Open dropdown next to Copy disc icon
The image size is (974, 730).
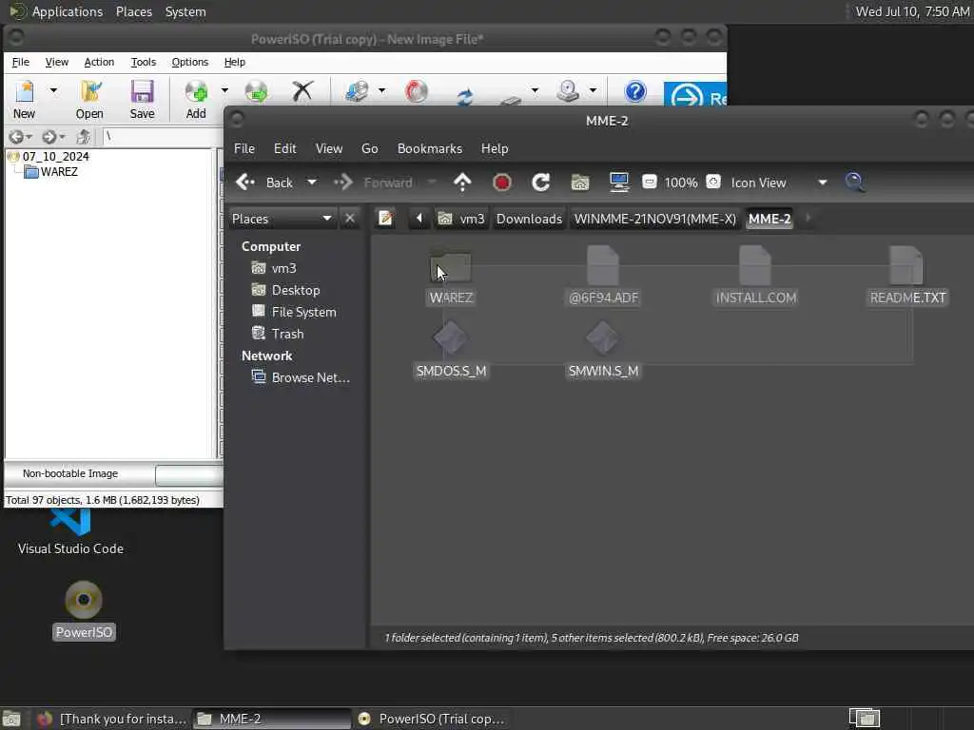pyautogui.click(x=381, y=90)
